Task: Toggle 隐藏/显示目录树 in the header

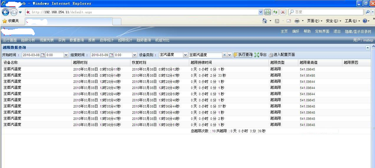Action: [x=358, y=31]
